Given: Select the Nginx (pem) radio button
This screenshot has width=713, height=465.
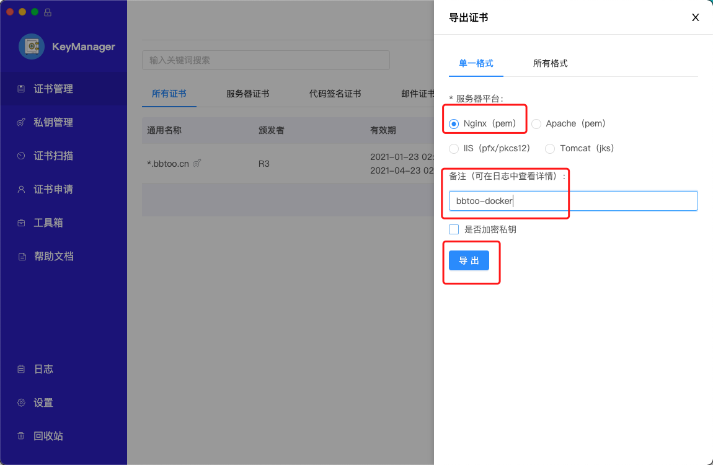Looking at the screenshot, I should coord(454,123).
